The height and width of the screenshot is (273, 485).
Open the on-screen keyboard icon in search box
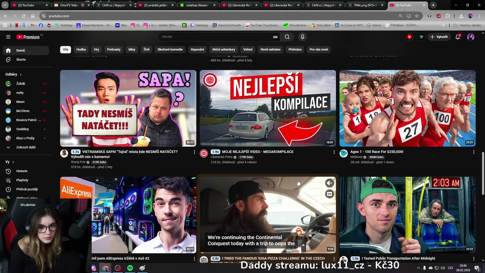(275, 37)
